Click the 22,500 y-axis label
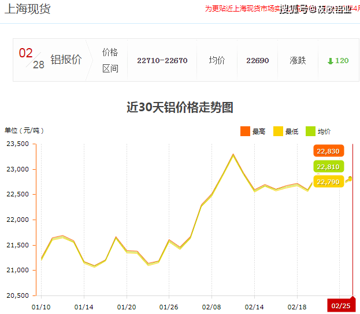 (x=18, y=194)
